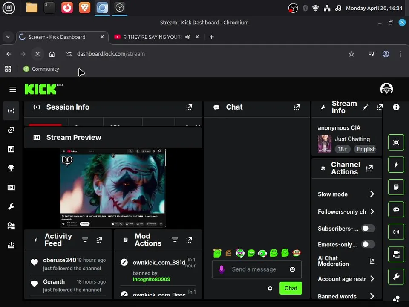Open the emoji picker in message box
This screenshot has width=409, height=307.
292,269
